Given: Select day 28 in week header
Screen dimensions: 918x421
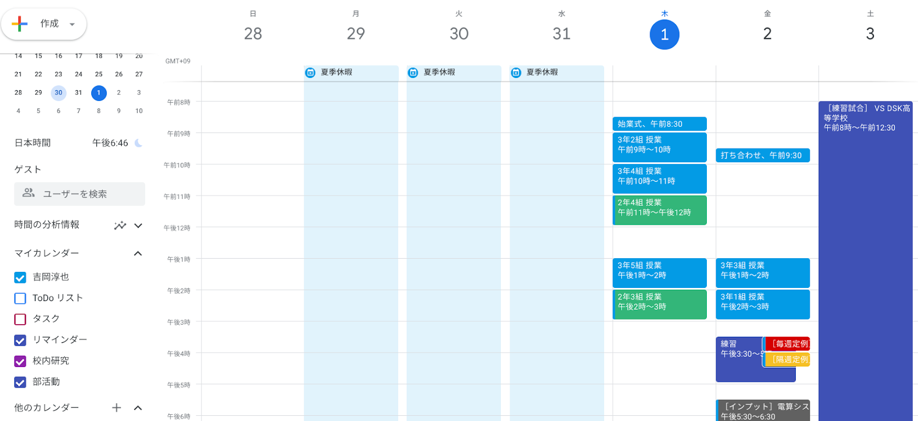Looking at the screenshot, I should [x=253, y=34].
